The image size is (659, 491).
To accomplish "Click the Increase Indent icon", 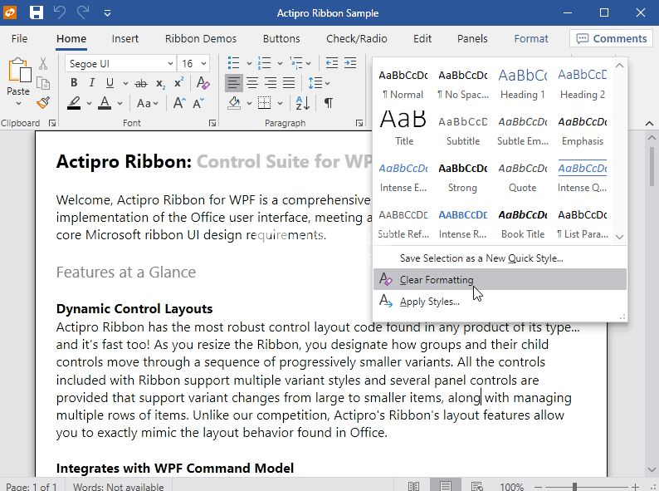I will pyautogui.click(x=352, y=64).
